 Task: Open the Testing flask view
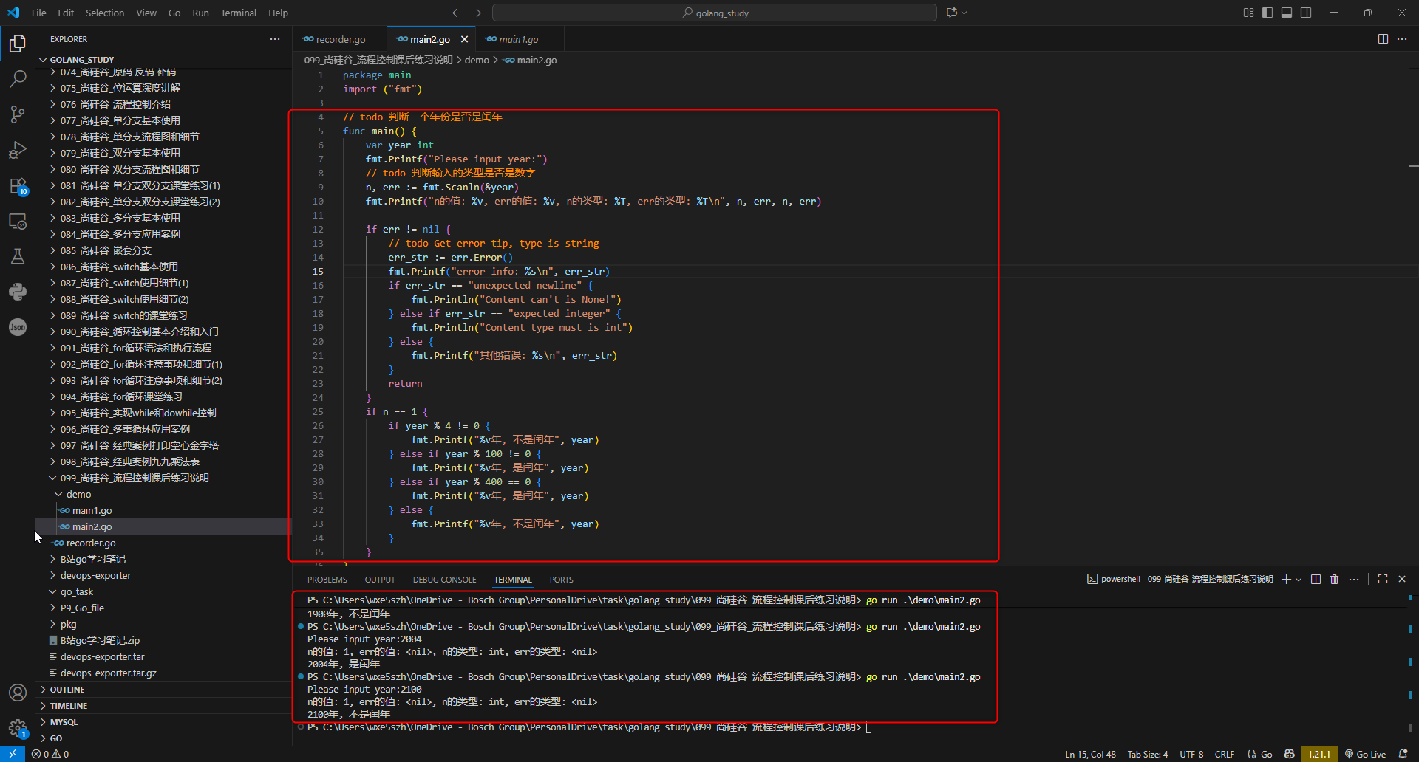tap(18, 256)
